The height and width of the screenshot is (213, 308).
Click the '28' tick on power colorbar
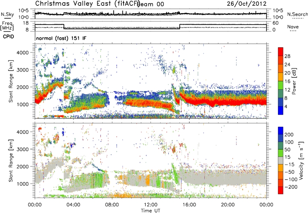click(287, 56)
